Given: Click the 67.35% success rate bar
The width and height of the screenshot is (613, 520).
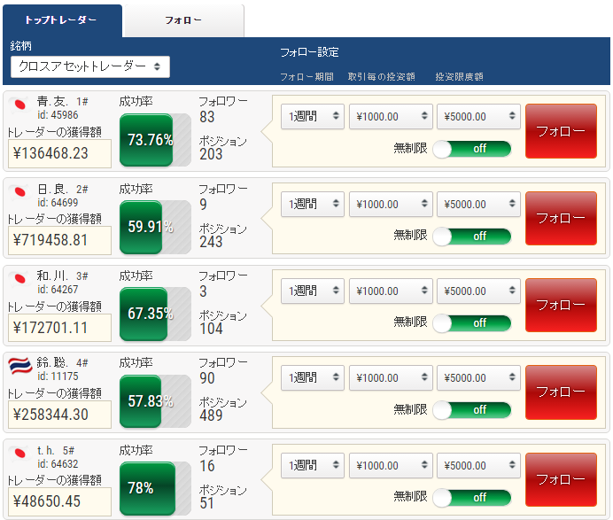Looking at the screenshot, I should tap(155, 314).
